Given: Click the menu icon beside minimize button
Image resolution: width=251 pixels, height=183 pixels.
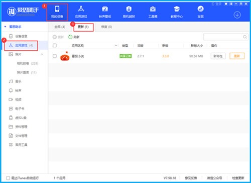Looking at the screenshot, I should 231,4.
